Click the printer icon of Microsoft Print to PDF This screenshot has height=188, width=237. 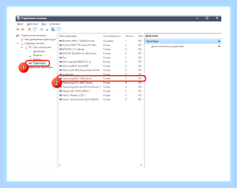point(61,66)
